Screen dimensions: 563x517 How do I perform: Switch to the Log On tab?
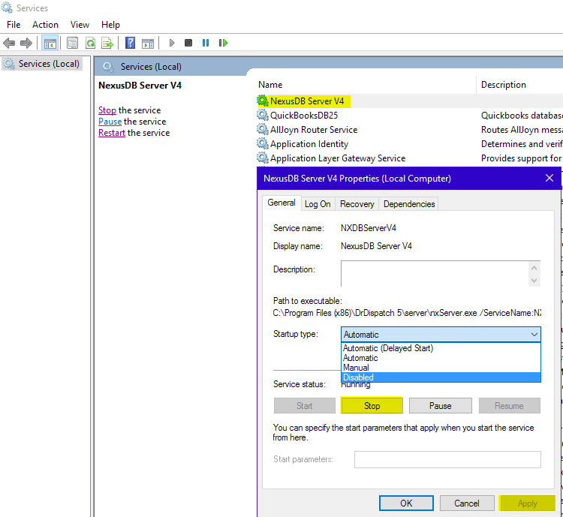318,204
